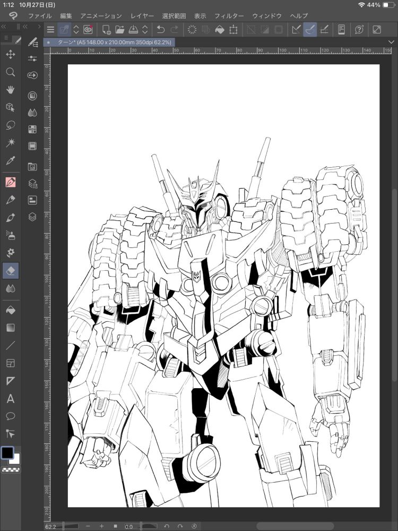398x531 pixels.
Task: Open the フィルター menu
Action: click(x=229, y=15)
